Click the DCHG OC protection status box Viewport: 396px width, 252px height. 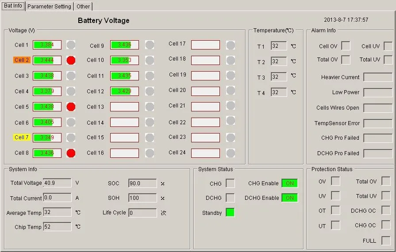pos(386,210)
